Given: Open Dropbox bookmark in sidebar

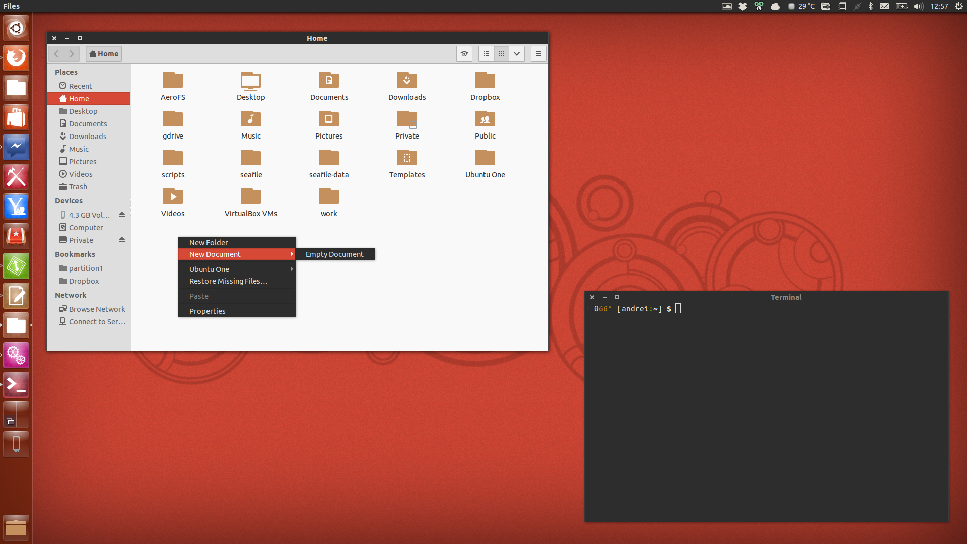Looking at the screenshot, I should point(89,281).
